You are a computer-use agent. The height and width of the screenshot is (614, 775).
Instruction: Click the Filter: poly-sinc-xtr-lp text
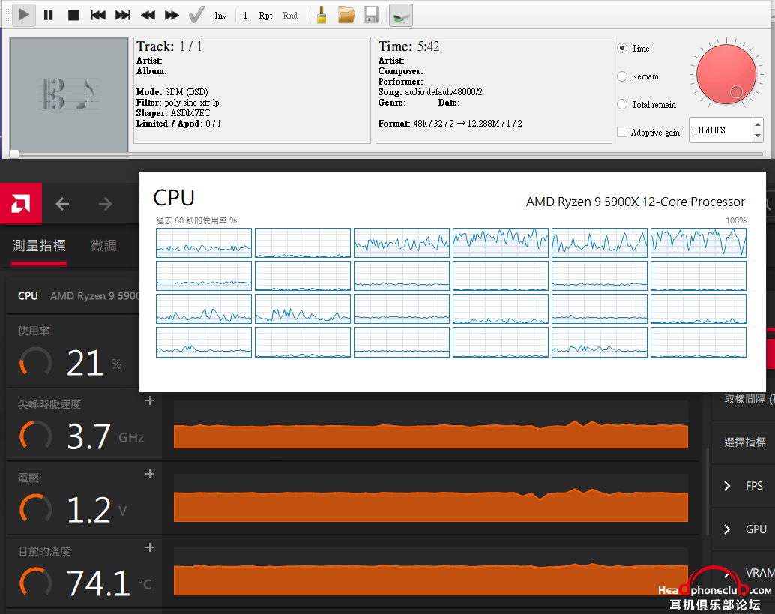click(x=178, y=102)
